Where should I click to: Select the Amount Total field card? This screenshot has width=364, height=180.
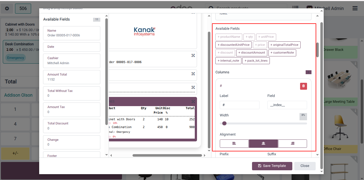tap(72, 77)
